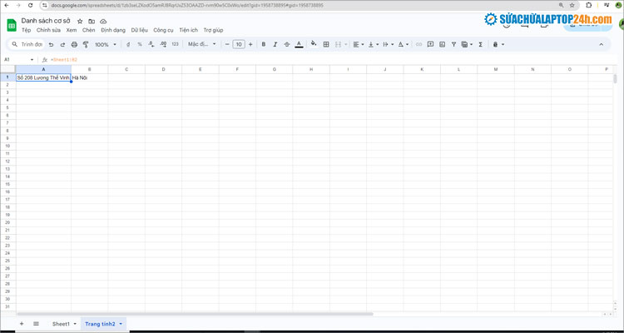Click font size field showing 10
624x333 pixels.
[x=239, y=45]
